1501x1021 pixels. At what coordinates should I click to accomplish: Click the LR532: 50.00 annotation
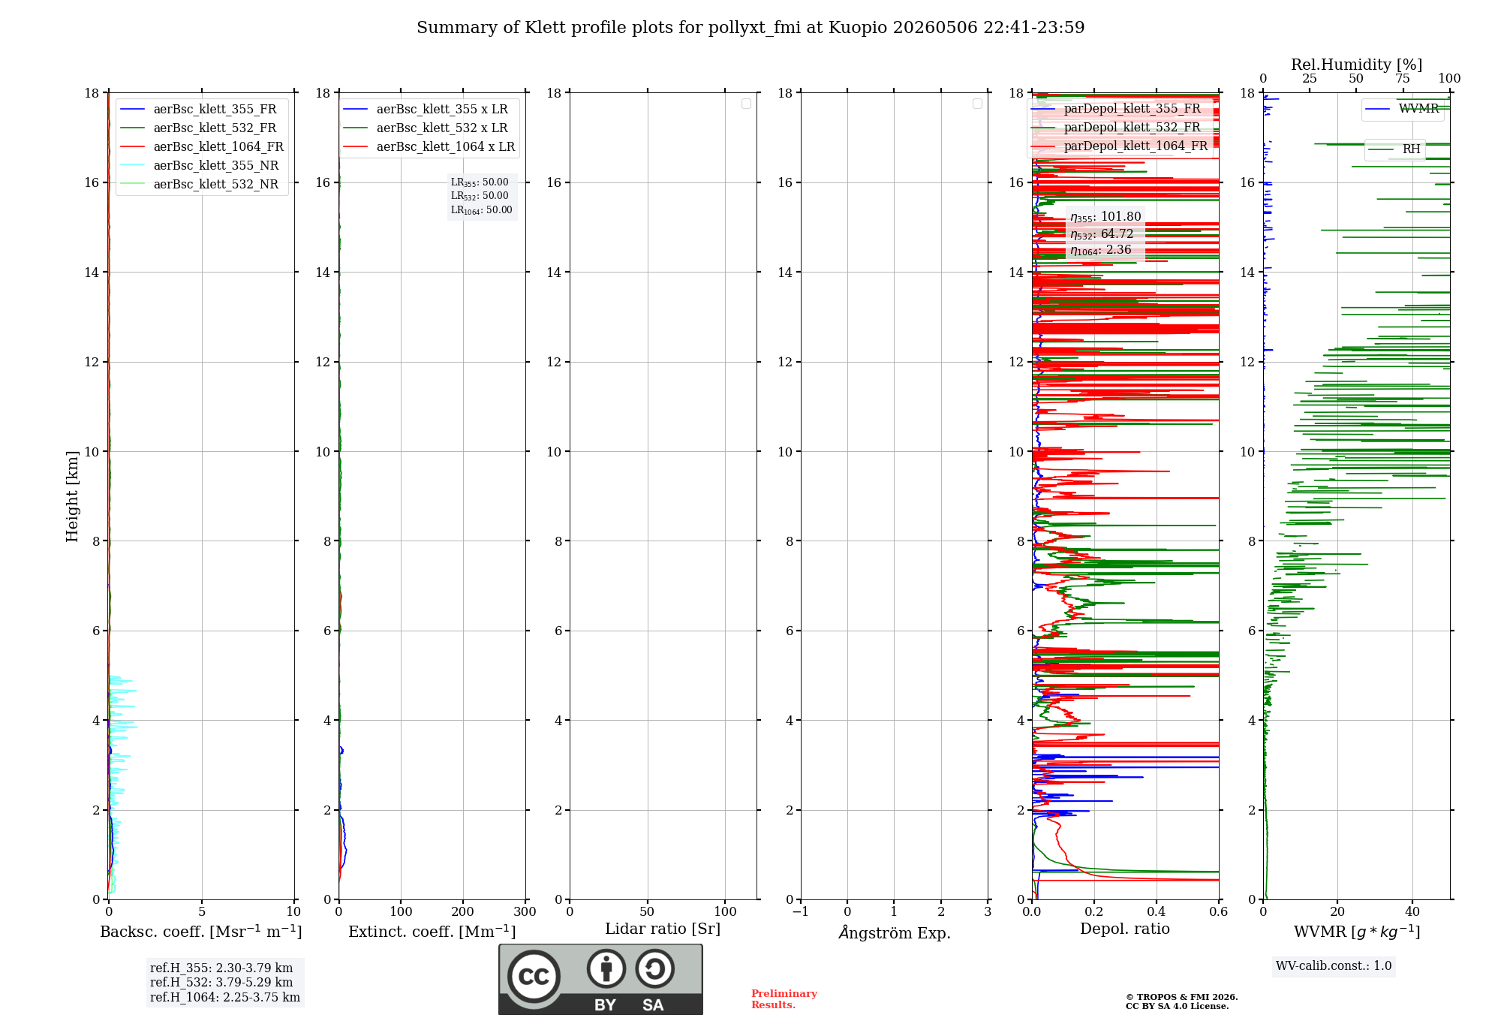pyautogui.click(x=480, y=196)
